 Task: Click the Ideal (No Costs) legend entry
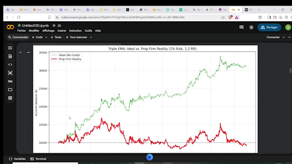(66, 55)
